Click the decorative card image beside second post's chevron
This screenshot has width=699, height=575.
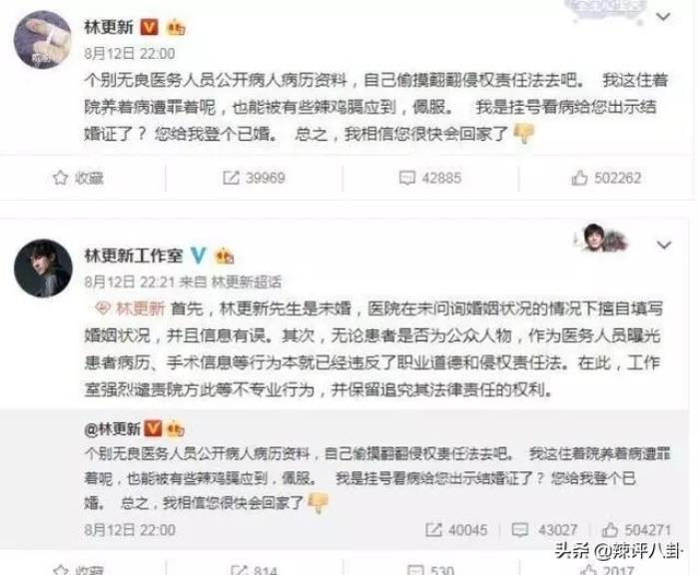point(600,238)
